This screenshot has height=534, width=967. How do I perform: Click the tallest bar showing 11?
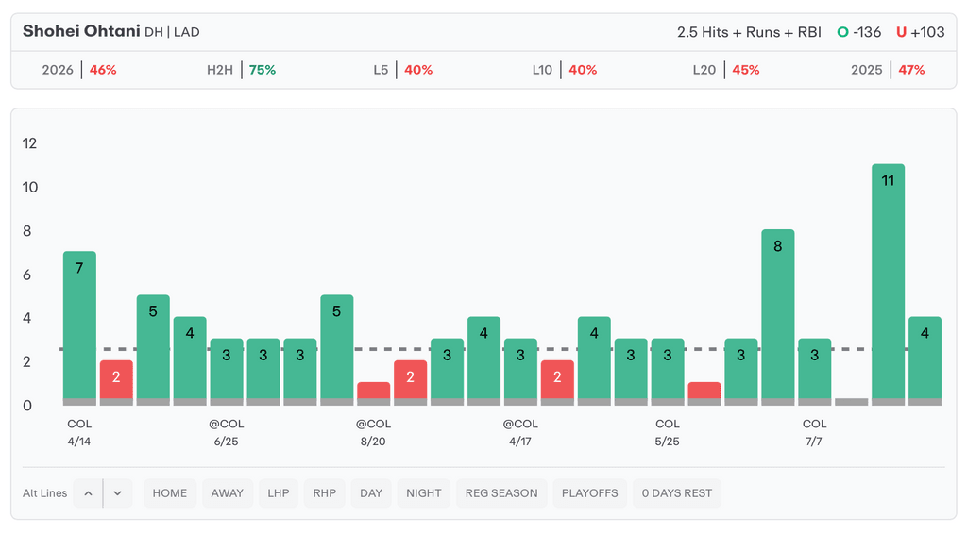(888, 284)
